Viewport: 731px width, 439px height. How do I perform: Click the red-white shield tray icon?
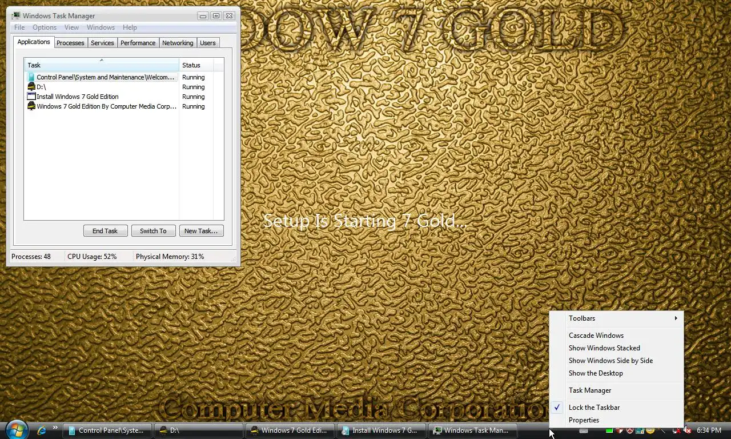[x=620, y=431]
